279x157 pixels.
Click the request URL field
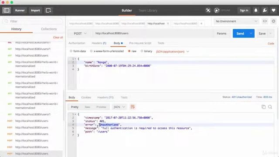point(153,33)
